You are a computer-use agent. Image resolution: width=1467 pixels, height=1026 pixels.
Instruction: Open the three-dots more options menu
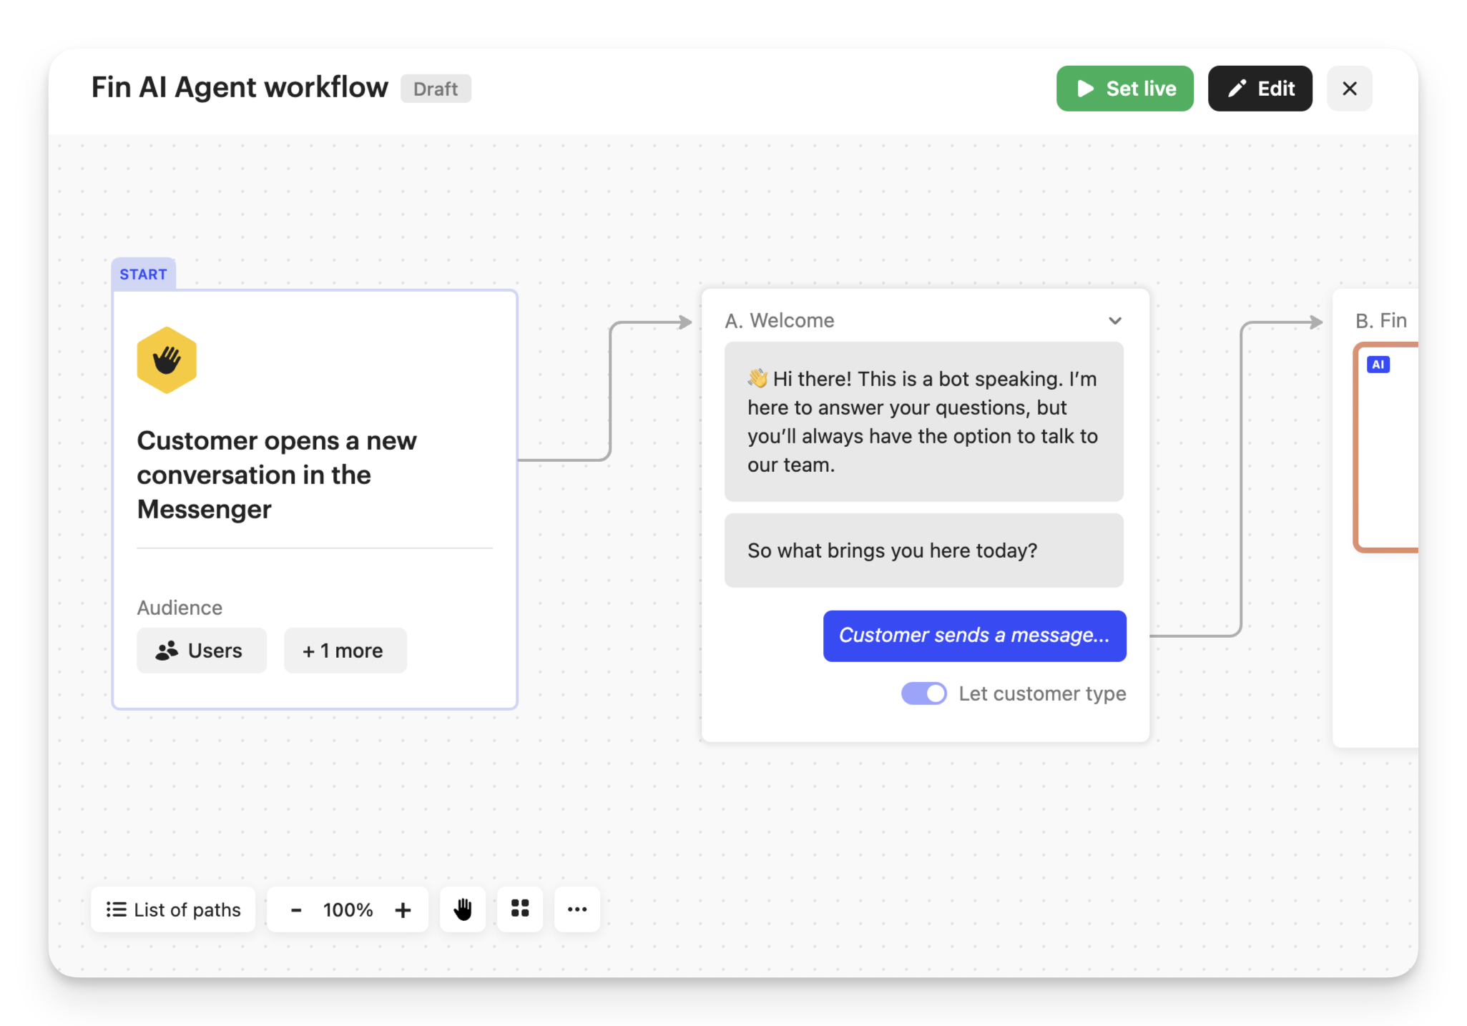coord(577,909)
